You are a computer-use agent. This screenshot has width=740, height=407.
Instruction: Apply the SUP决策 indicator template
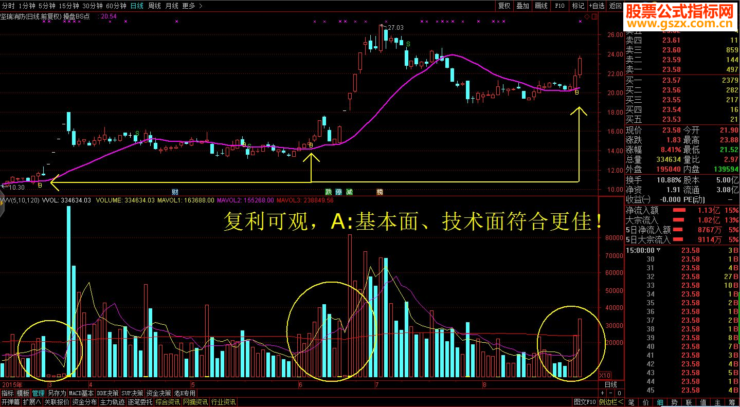pyautogui.click(x=132, y=393)
